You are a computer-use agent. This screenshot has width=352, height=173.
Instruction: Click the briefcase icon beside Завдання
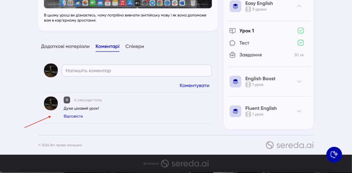(232, 55)
